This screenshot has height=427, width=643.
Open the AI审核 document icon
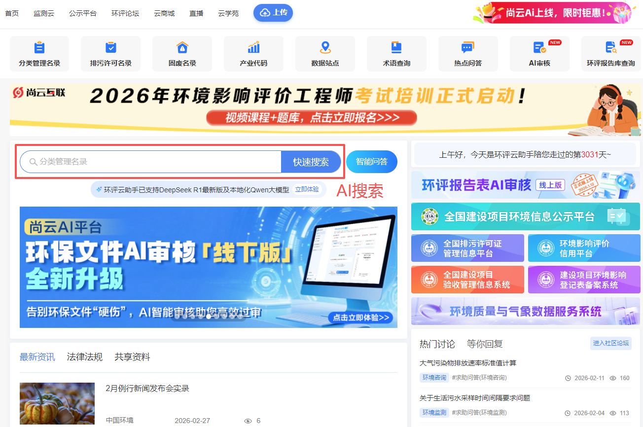click(x=539, y=48)
